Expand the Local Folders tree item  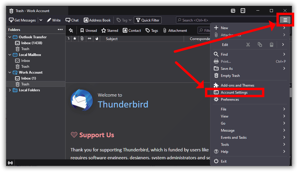pyautogui.click(x=10, y=90)
